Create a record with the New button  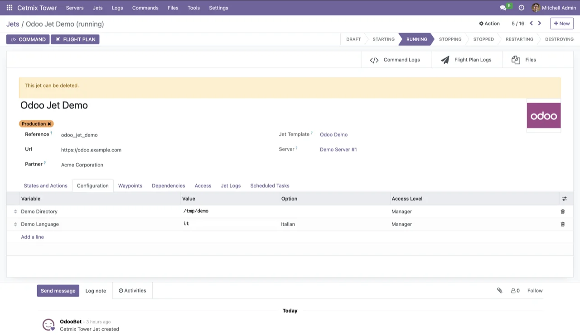561,23
